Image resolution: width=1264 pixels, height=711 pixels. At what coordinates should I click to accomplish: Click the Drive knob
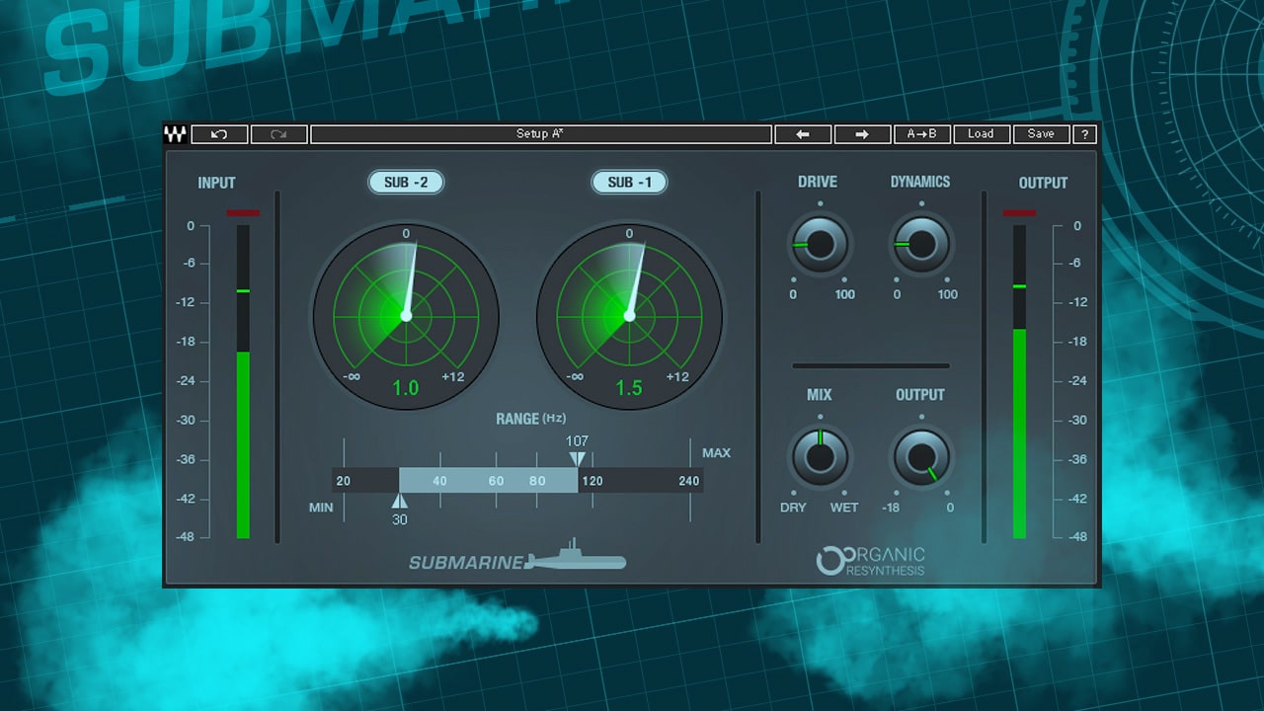820,244
